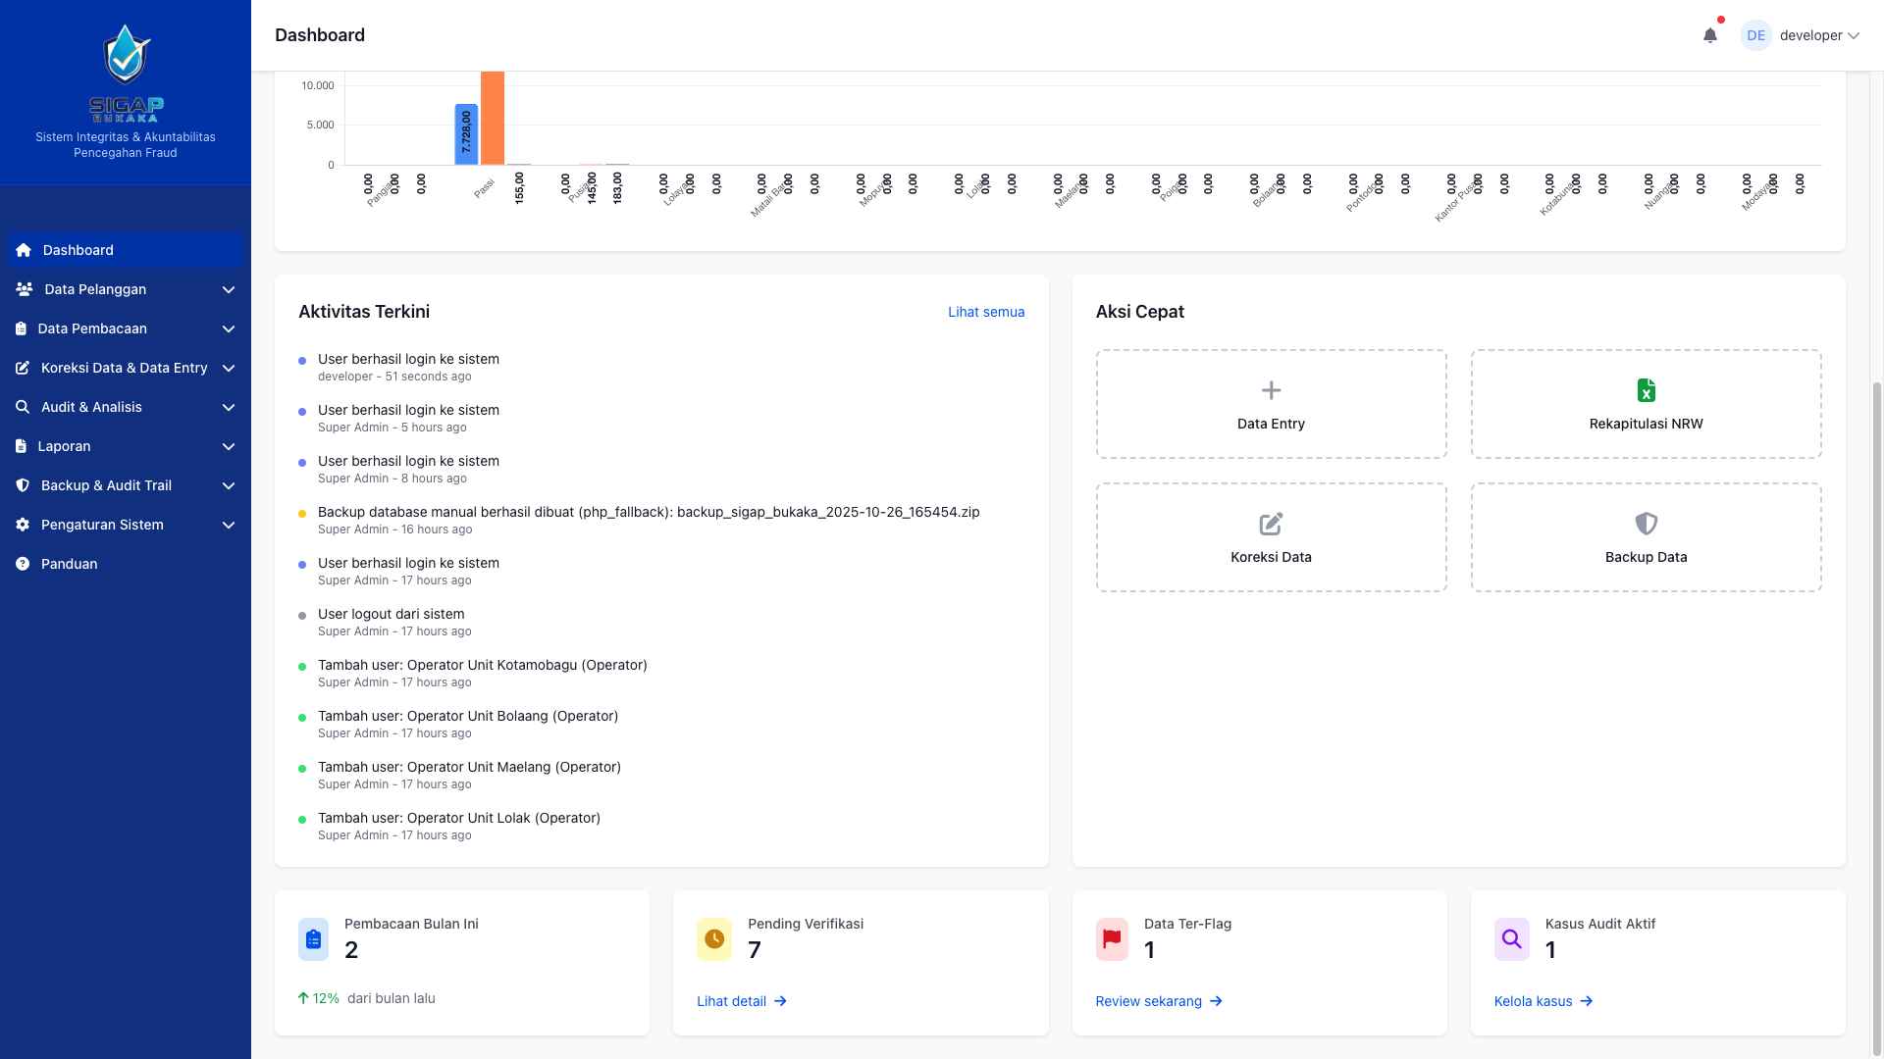
Task: Click the plus icon for Data Entry
Action: tap(1271, 390)
